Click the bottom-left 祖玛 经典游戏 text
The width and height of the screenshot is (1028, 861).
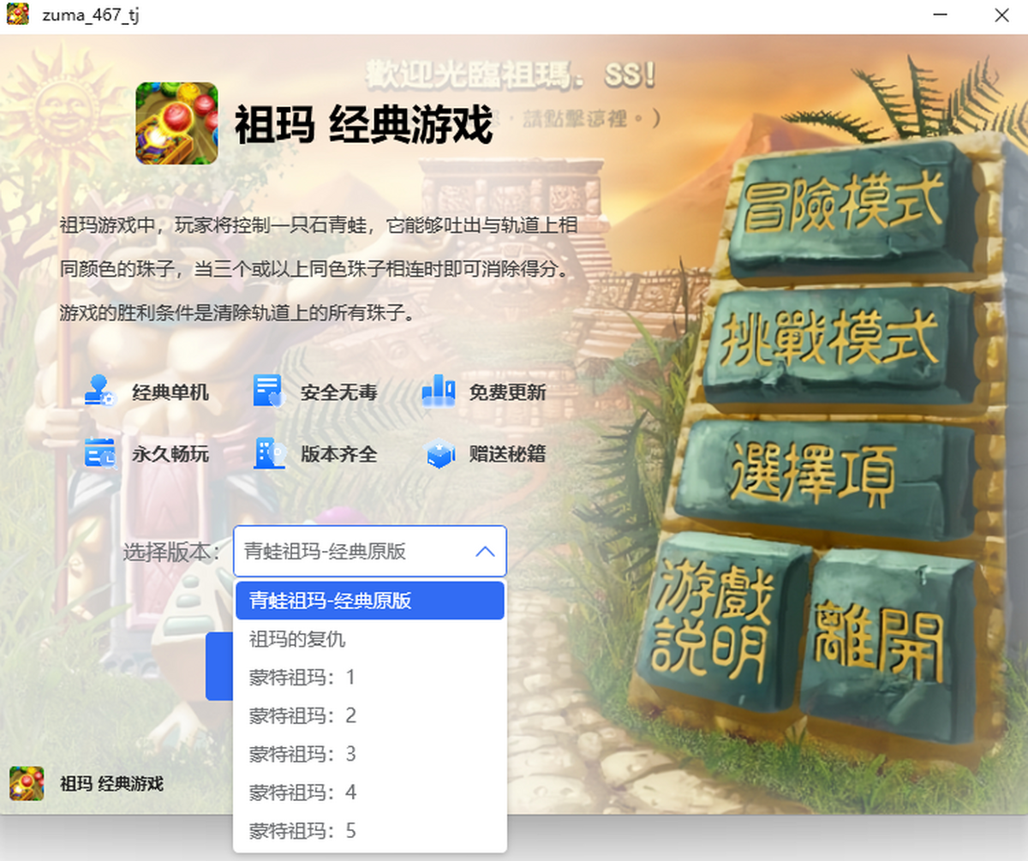[x=111, y=784]
